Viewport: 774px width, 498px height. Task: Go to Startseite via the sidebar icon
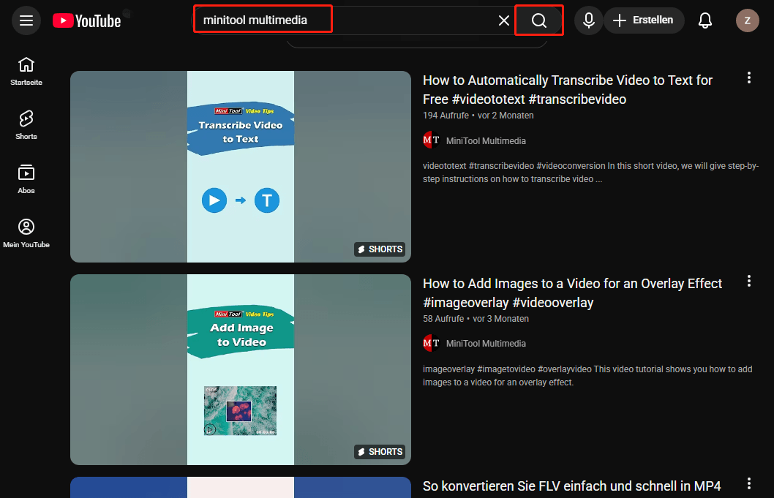26,70
